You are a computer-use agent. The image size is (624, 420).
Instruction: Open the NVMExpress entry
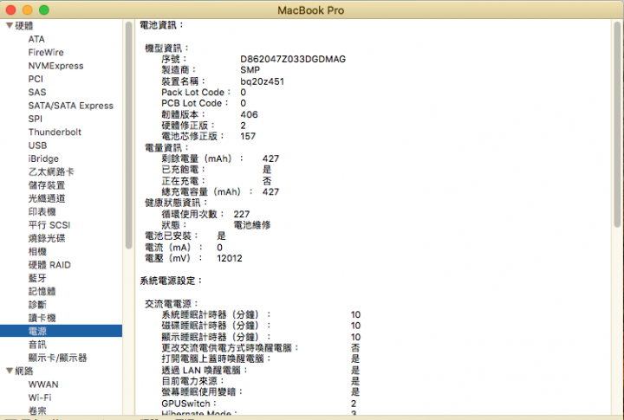point(55,66)
